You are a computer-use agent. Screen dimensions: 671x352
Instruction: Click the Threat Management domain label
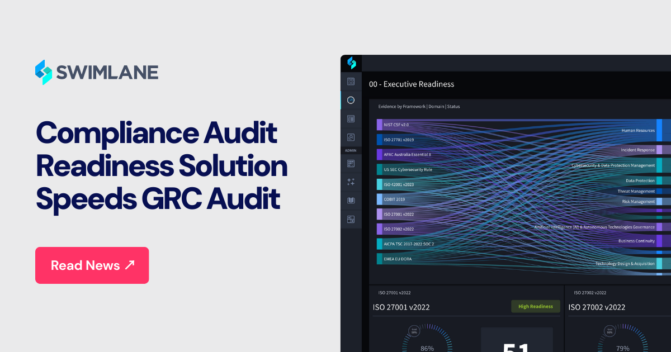coord(636,191)
